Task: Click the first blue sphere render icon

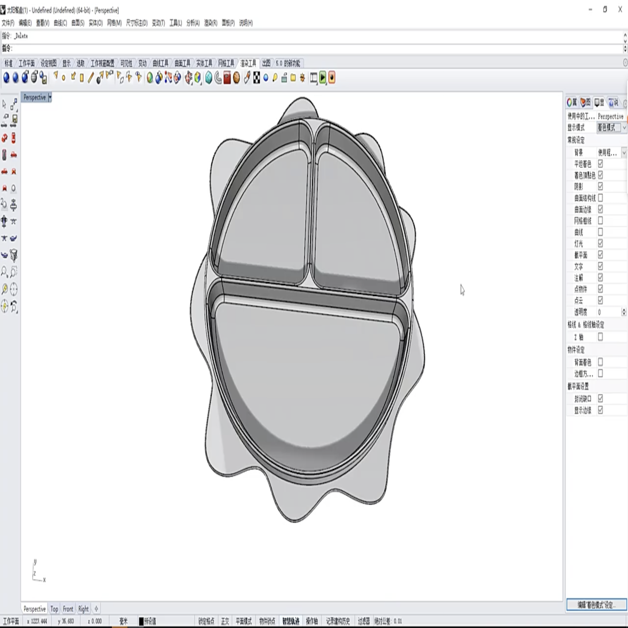Action: point(6,77)
